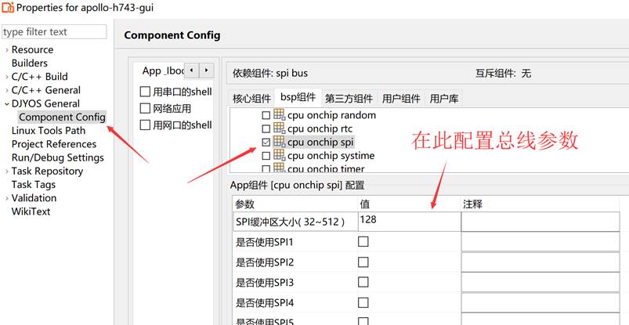This screenshot has width=629, height=325.
Task: Enable the 网络应用 checkbox
Action: (x=145, y=109)
